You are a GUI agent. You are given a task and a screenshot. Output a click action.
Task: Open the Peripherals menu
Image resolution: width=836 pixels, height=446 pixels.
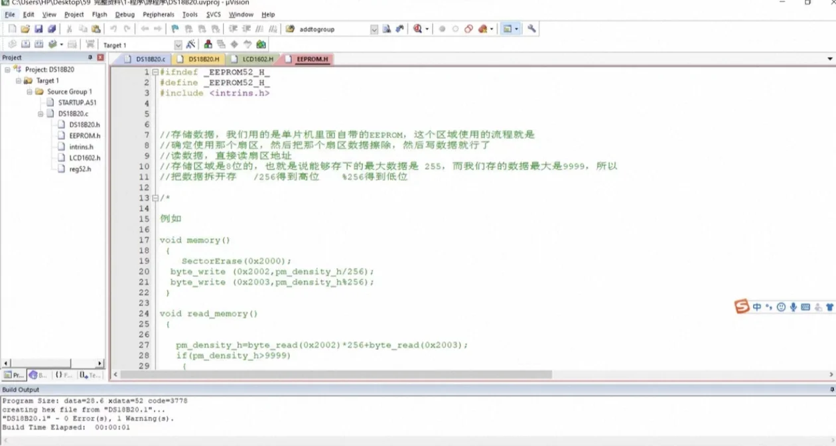click(159, 14)
